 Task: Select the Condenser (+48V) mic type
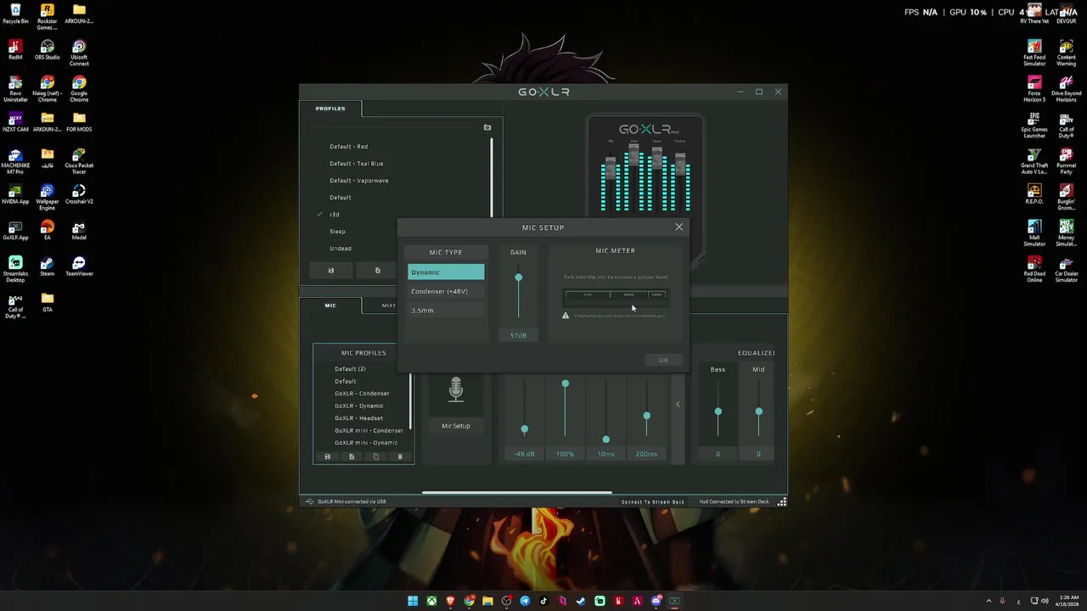tap(446, 291)
